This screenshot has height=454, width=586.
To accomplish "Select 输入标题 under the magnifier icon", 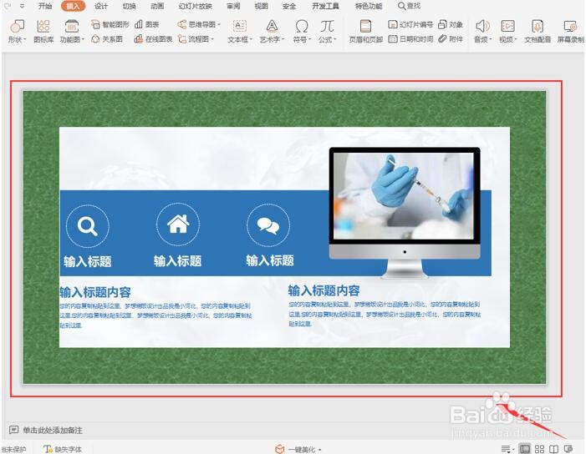I will pyautogui.click(x=88, y=261).
